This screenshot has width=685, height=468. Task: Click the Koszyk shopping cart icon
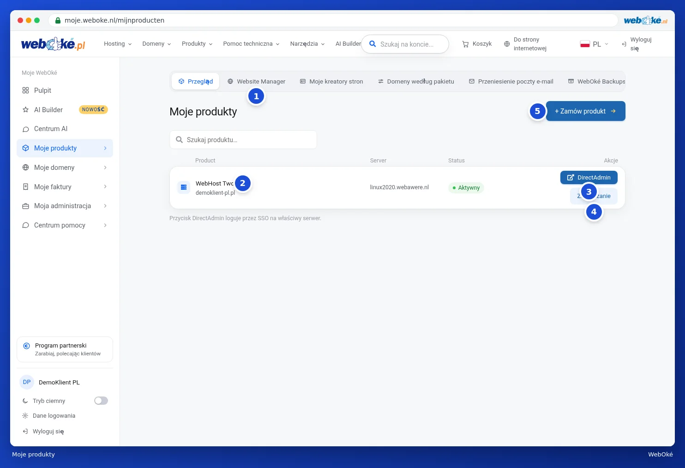[x=465, y=44]
